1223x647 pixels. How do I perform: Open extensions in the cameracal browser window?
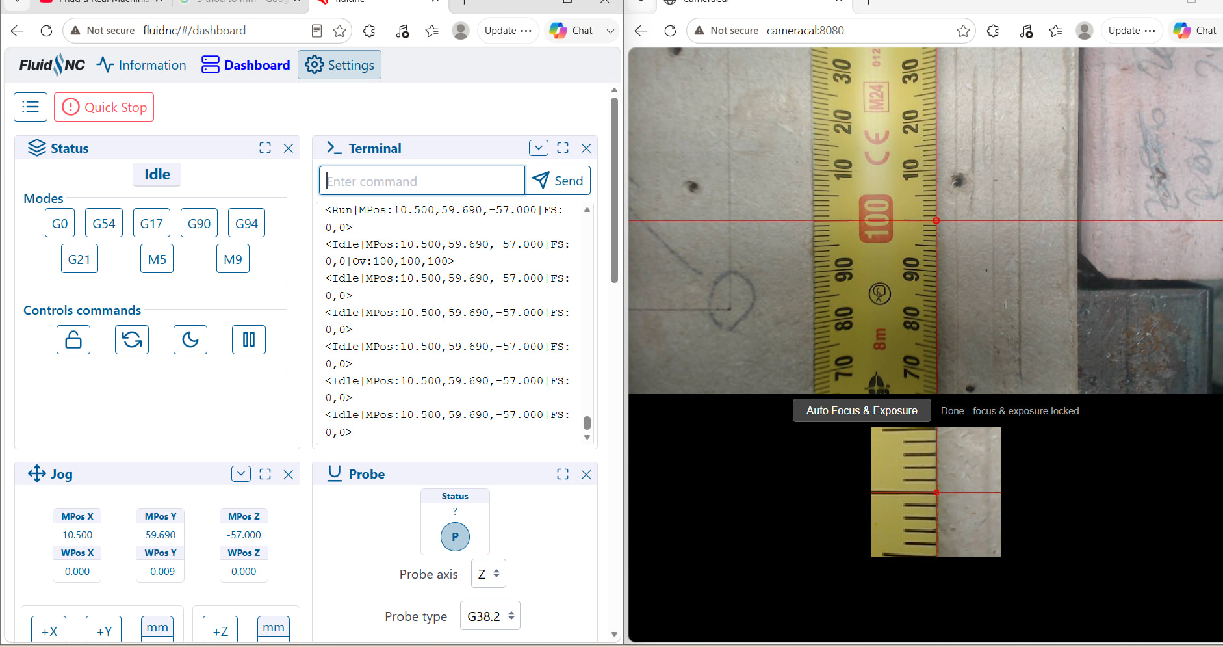tap(993, 31)
